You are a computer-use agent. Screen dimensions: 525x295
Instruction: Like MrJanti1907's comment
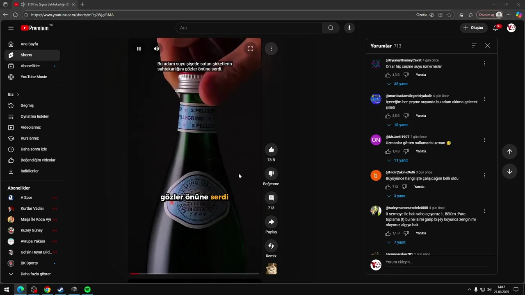pyautogui.click(x=388, y=152)
